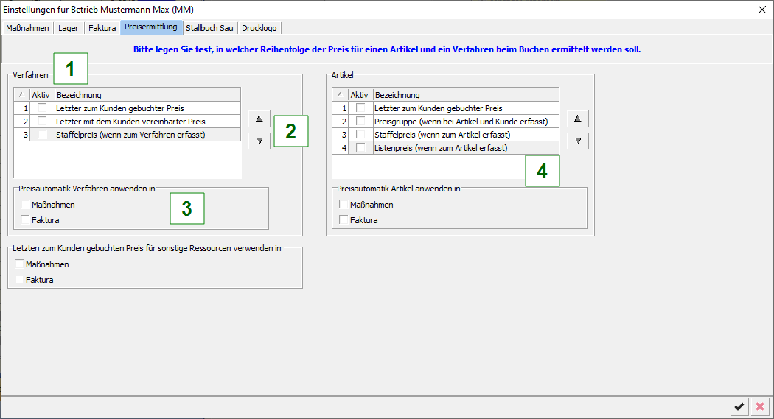Close the Einstellungen window
The width and height of the screenshot is (774, 419).
click(x=761, y=10)
